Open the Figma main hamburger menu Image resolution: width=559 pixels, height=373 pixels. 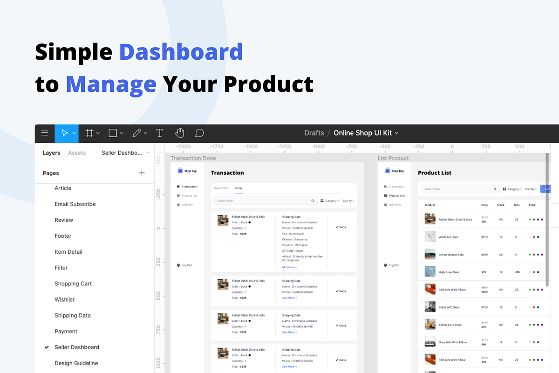[45, 133]
